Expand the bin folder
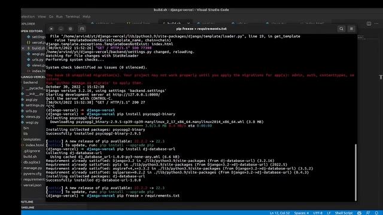Image resolution: width=383 pixels, height=215 pixels. pyautogui.click(x=26, y=128)
